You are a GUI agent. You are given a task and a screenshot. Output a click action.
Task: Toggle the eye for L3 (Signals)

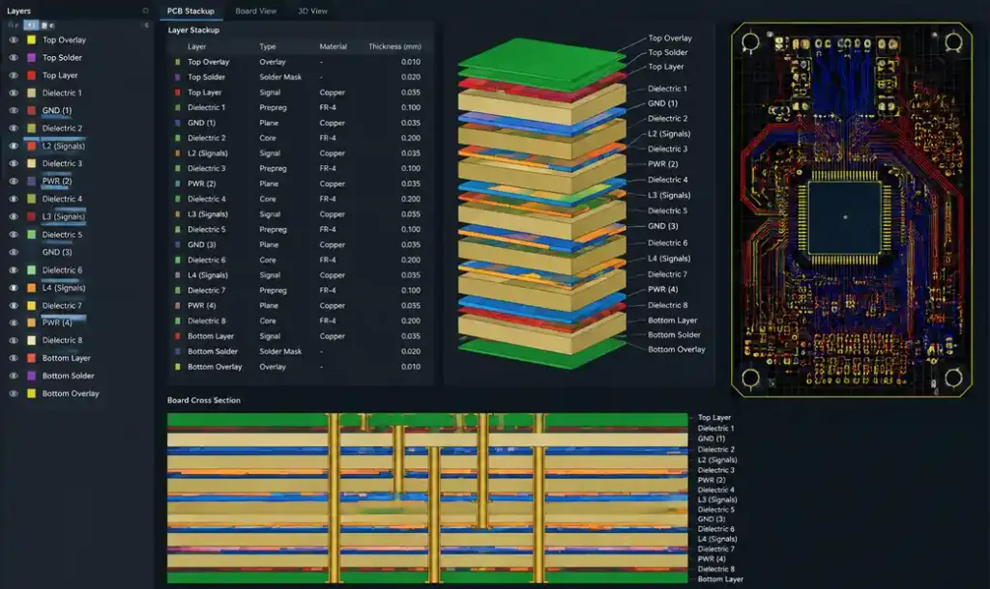point(14,216)
